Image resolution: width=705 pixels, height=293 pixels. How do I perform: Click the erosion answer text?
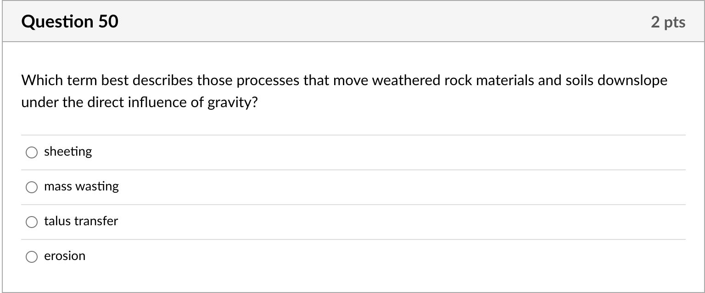[x=65, y=256]
